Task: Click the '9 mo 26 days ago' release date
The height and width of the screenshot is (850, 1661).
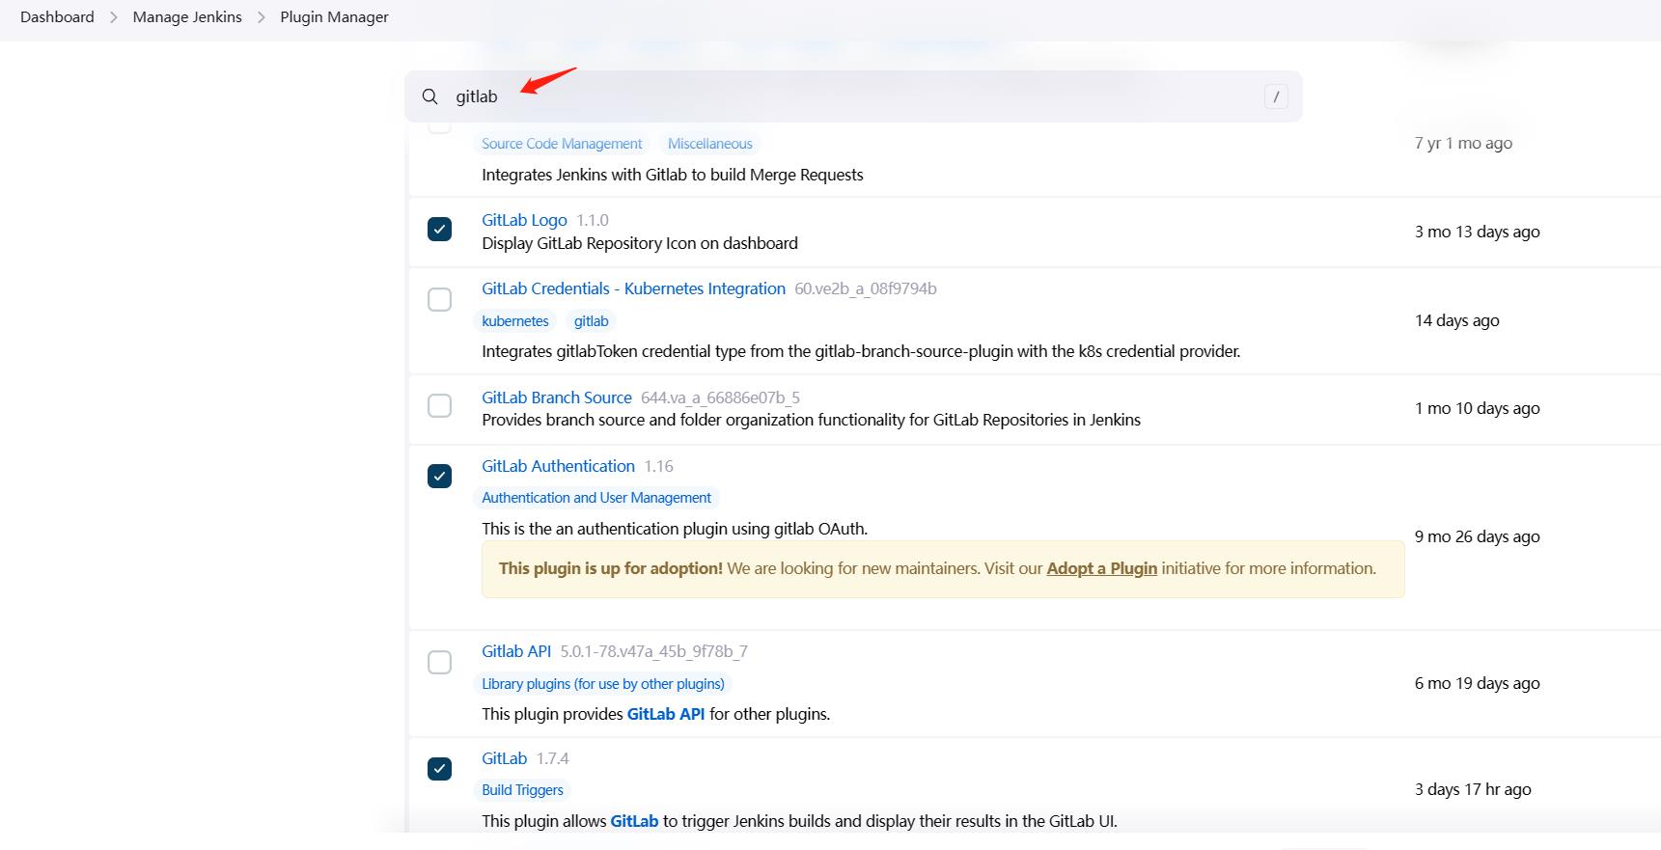Action: (1477, 536)
